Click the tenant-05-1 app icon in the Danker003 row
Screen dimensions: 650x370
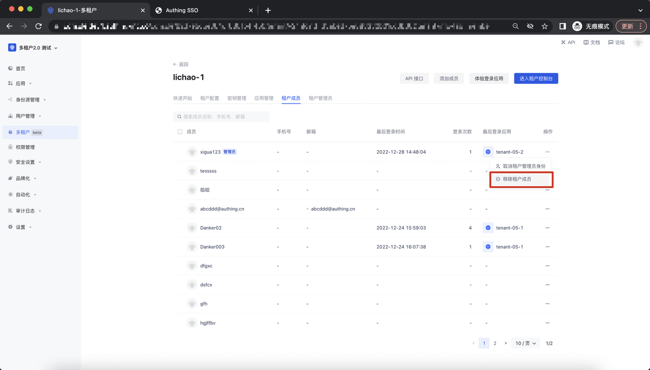click(x=488, y=247)
